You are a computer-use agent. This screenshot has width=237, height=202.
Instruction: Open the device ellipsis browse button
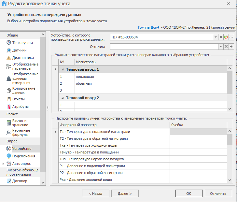click(x=231, y=37)
